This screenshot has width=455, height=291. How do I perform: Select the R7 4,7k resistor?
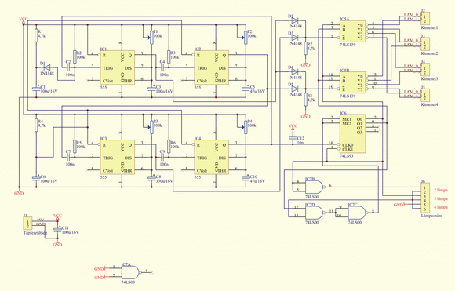305,48
